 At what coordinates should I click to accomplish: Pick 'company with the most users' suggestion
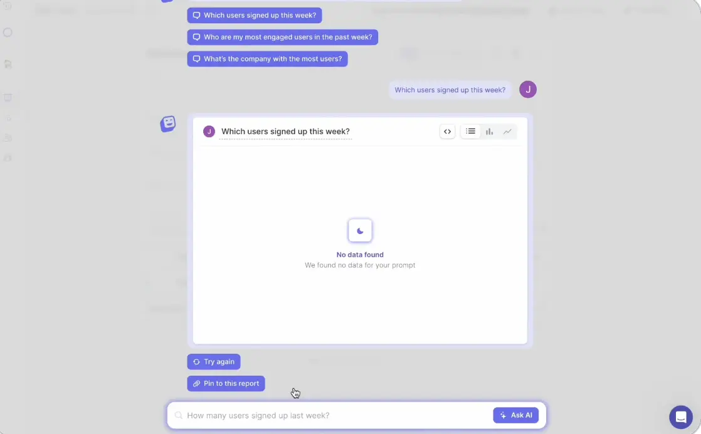point(267,59)
